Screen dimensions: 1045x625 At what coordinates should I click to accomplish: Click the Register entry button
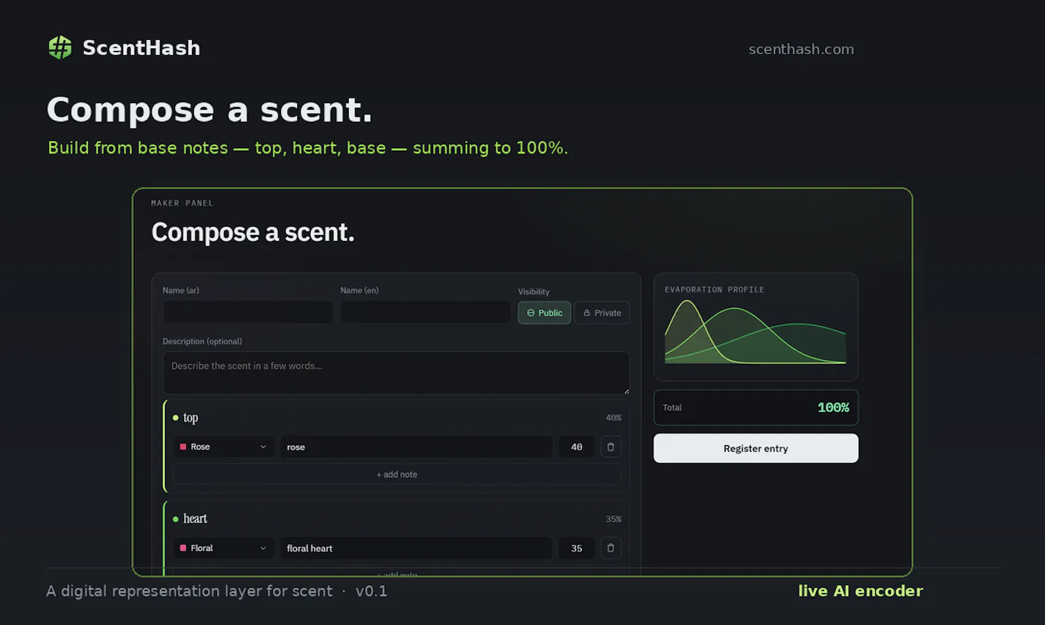[x=756, y=448]
